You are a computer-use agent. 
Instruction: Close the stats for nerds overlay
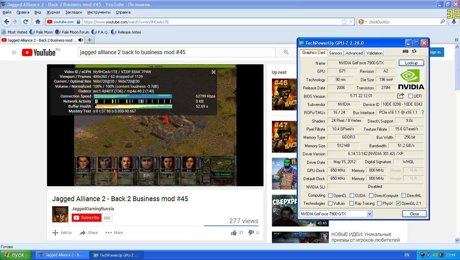pyautogui.click(x=213, y=72)
